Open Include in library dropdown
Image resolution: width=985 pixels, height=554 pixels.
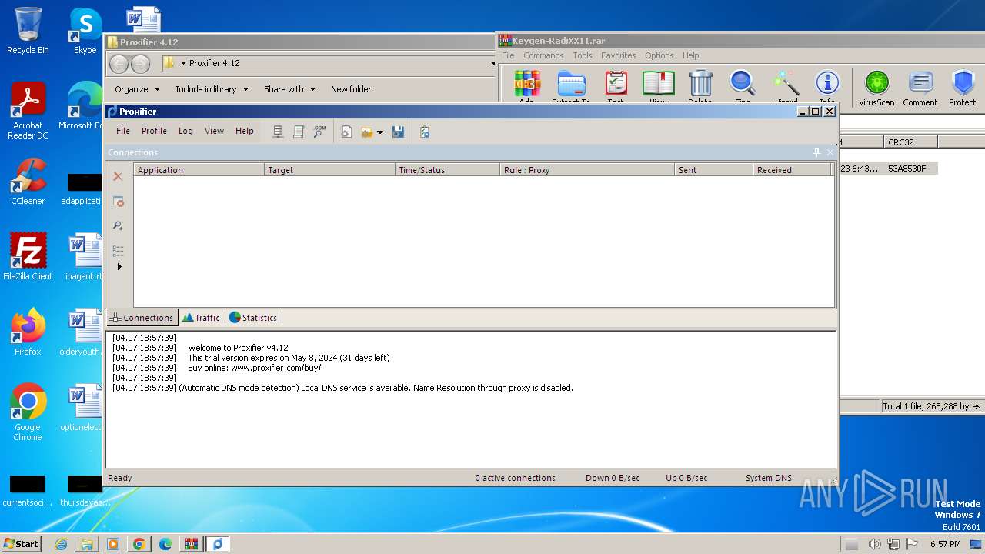(212, 89)
